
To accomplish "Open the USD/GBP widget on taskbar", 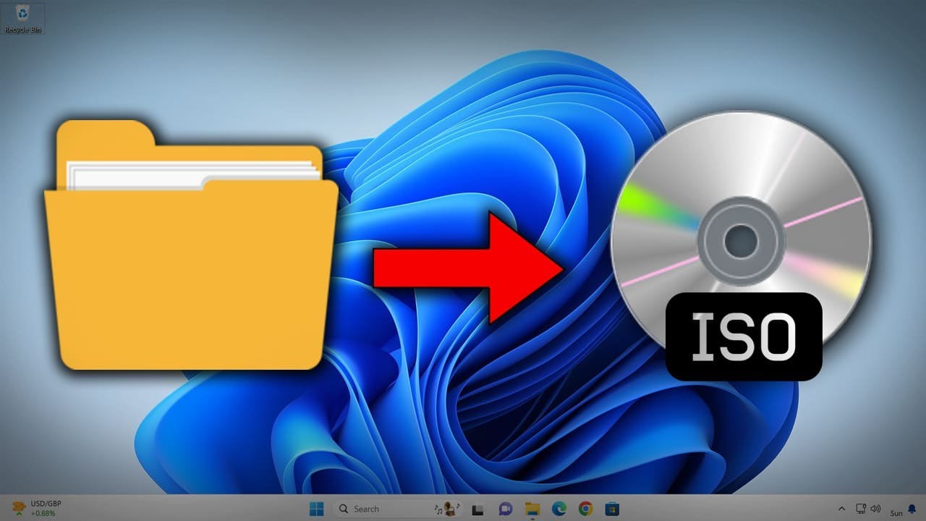I will pyautogui.click(x=37, y=508).
